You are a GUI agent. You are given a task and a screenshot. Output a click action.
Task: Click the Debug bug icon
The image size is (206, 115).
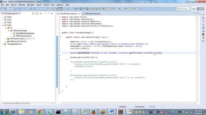pos(76,9)
